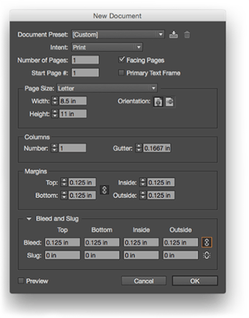Toggle the margins link chain icon

click(105, 190)
